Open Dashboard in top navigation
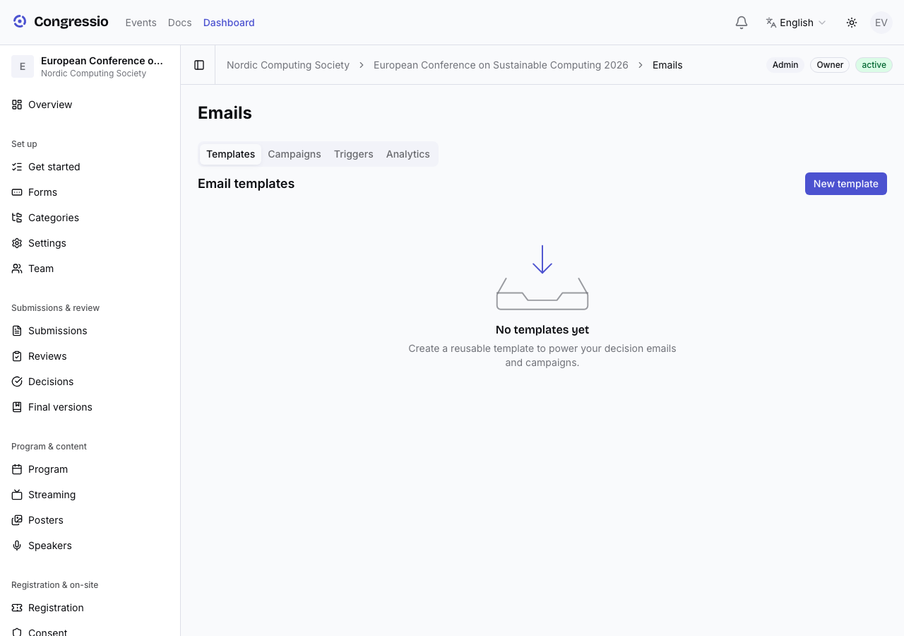 point(229,23)
